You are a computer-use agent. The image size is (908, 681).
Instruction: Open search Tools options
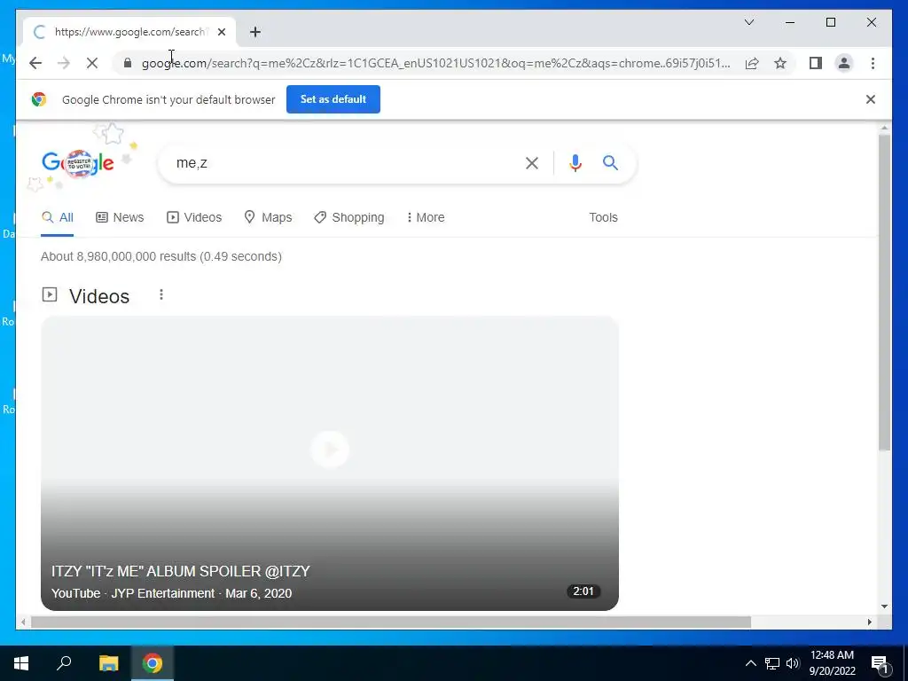(603, 217)
